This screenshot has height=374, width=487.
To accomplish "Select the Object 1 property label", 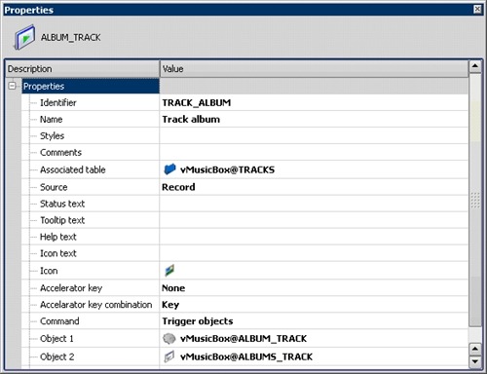I will pos(56,339).
